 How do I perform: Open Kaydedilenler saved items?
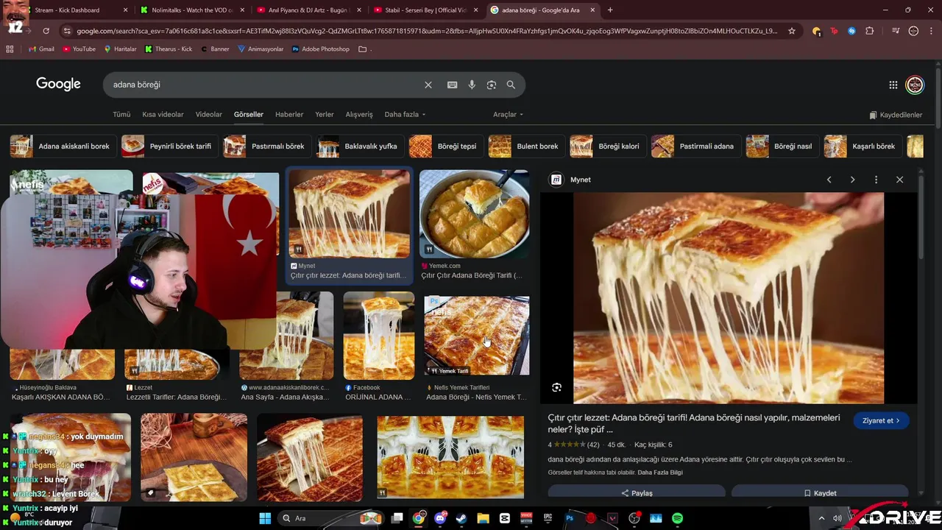coord(896,115)
